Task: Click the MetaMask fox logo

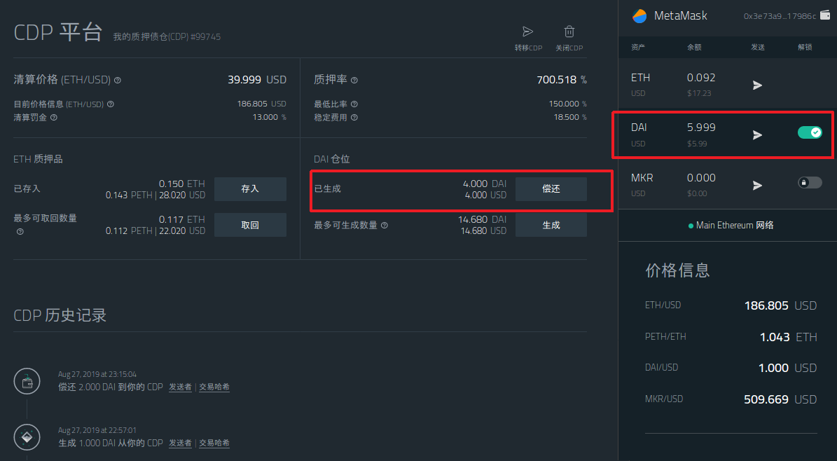Action: point(639,16)
